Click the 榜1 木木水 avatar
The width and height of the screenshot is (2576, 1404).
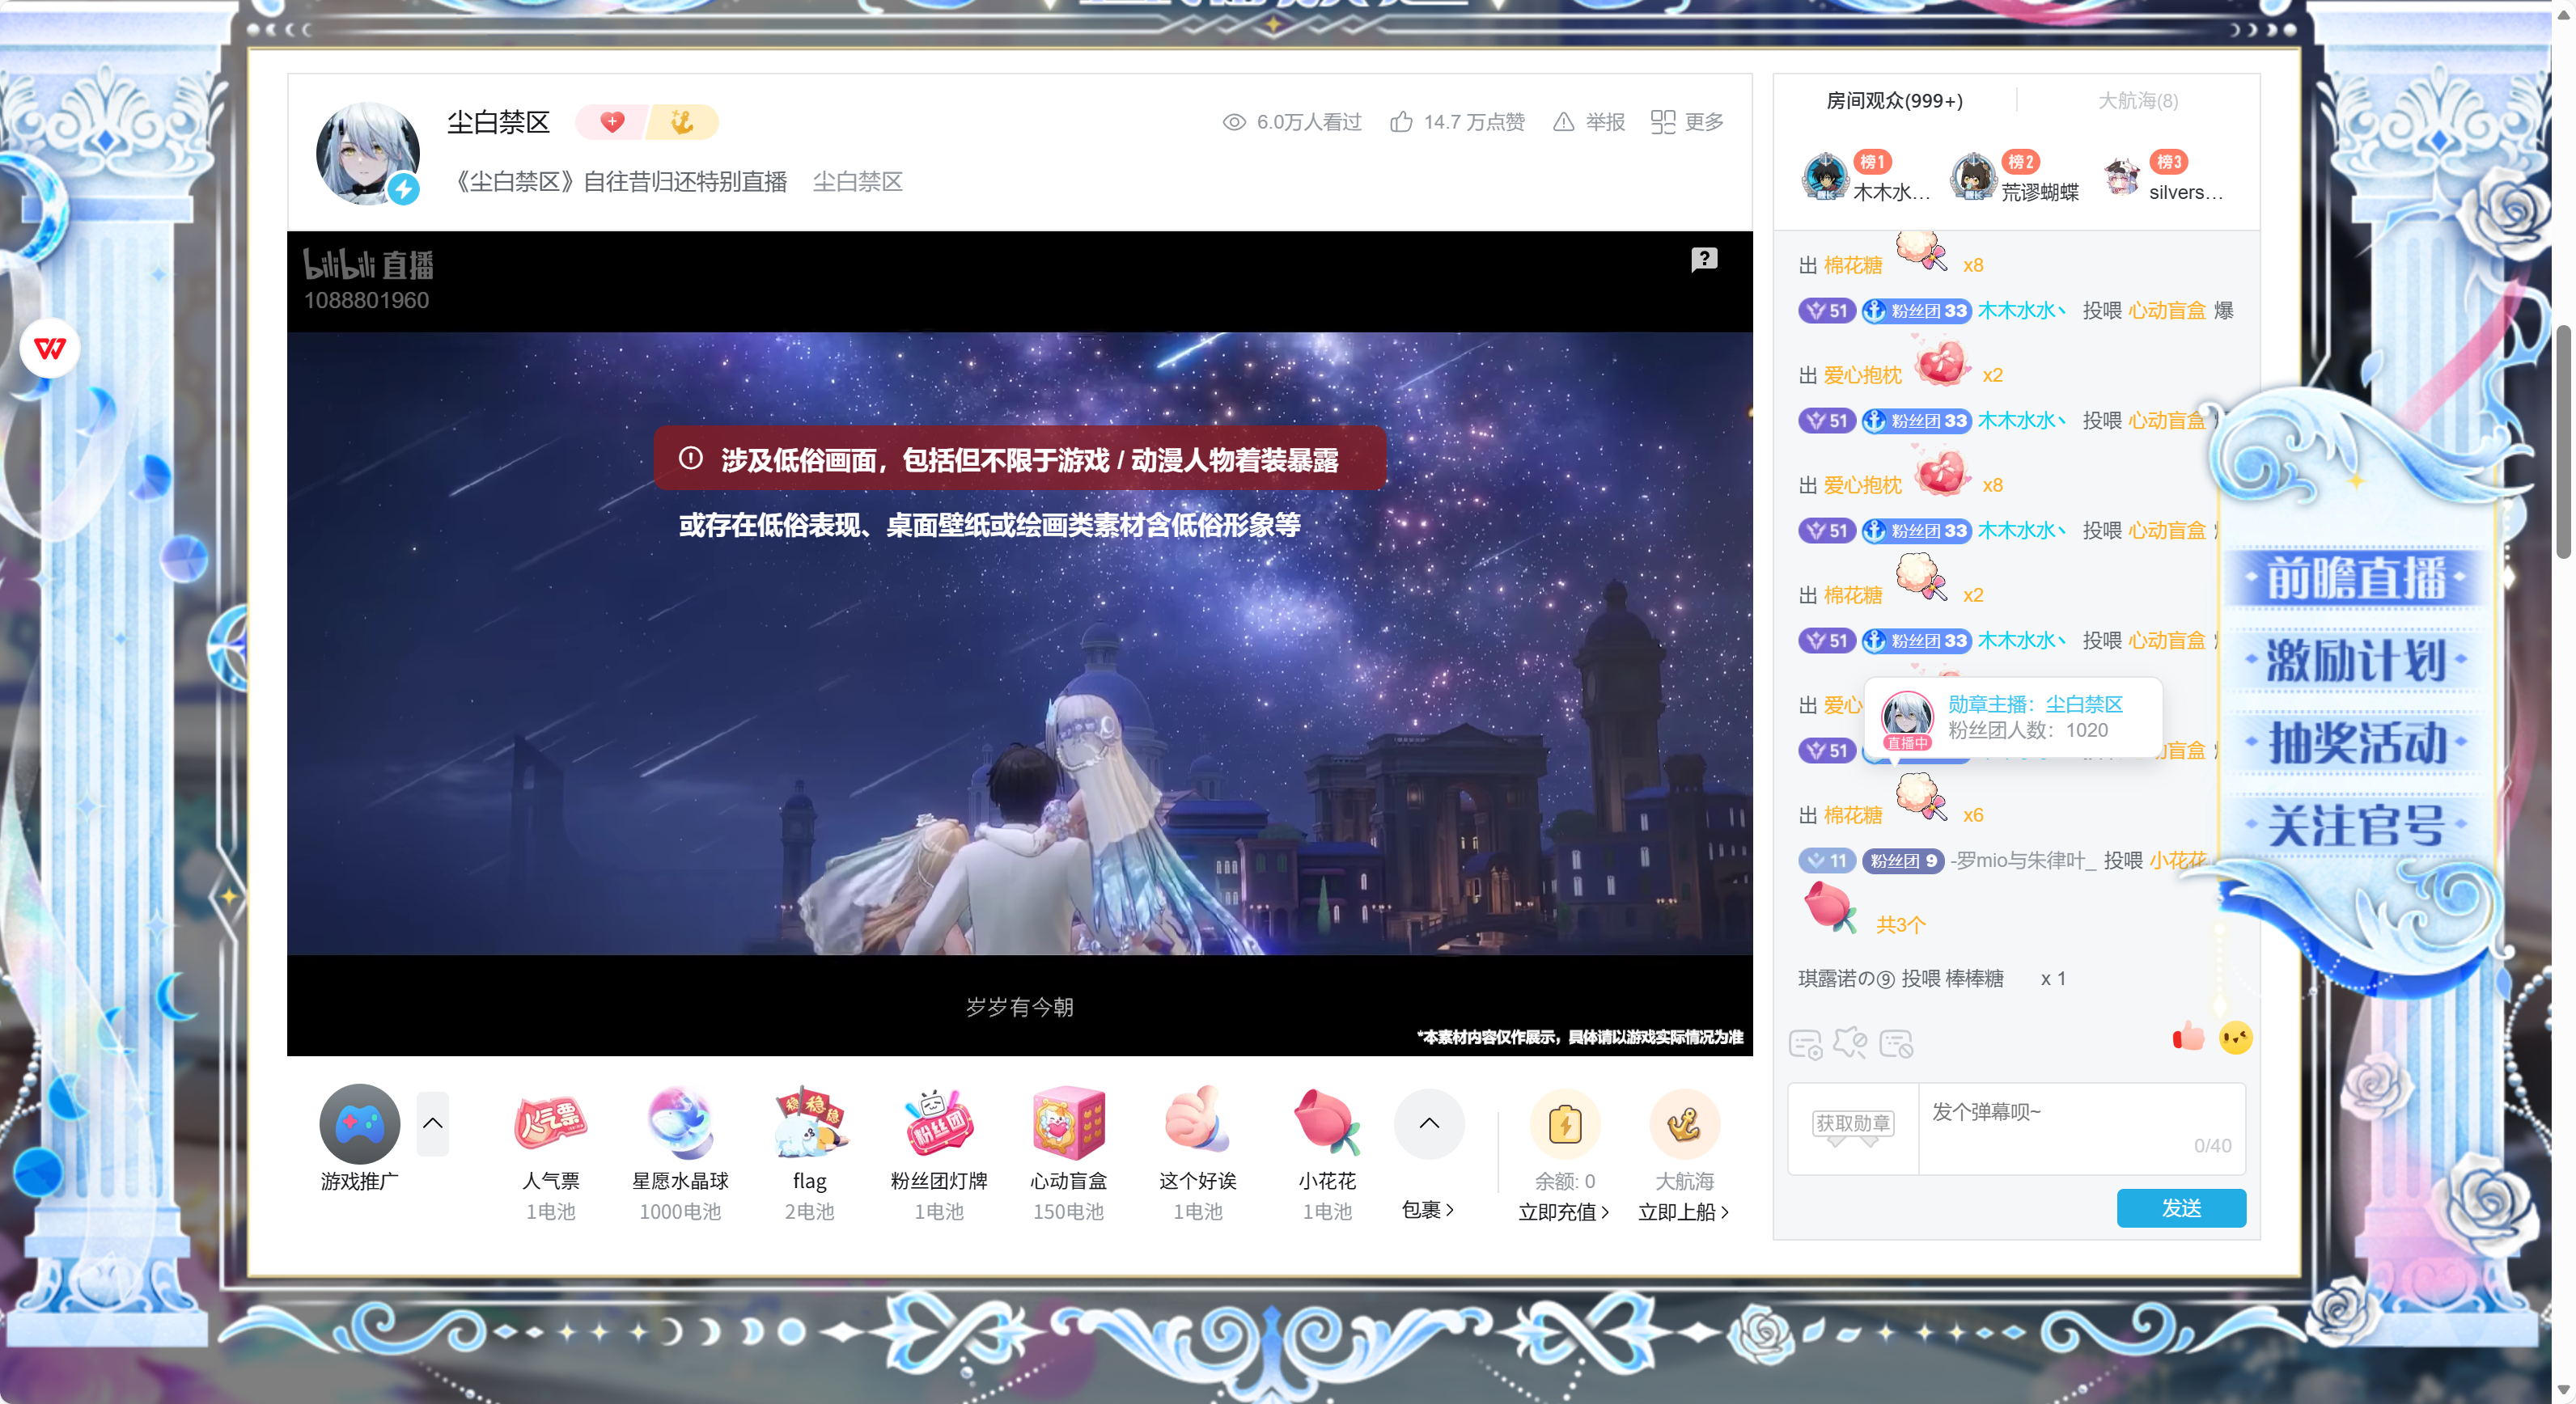(1825, 177)
